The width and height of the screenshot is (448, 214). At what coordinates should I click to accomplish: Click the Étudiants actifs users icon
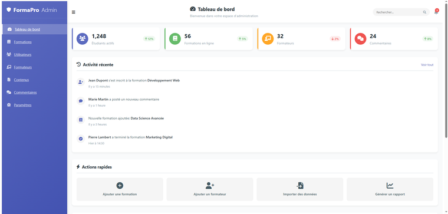(x=83, y=39)
